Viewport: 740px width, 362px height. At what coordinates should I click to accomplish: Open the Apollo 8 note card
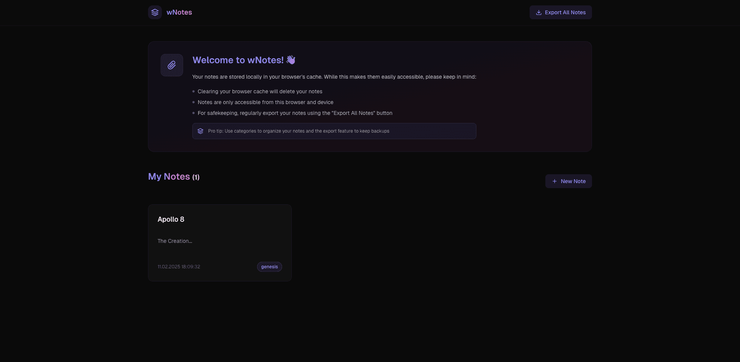click(220, 243)
